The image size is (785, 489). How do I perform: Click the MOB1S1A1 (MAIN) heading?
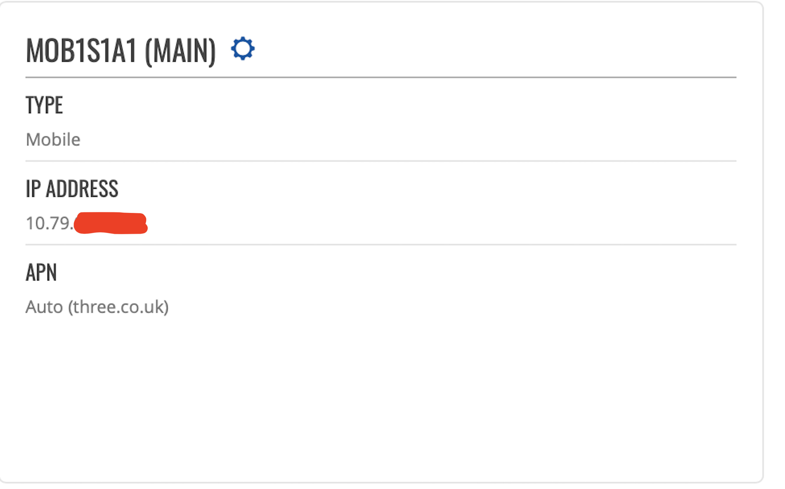[120, 51]
